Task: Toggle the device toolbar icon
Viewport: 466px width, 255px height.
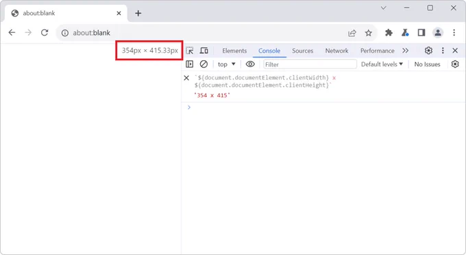Action: click(204, 51)
